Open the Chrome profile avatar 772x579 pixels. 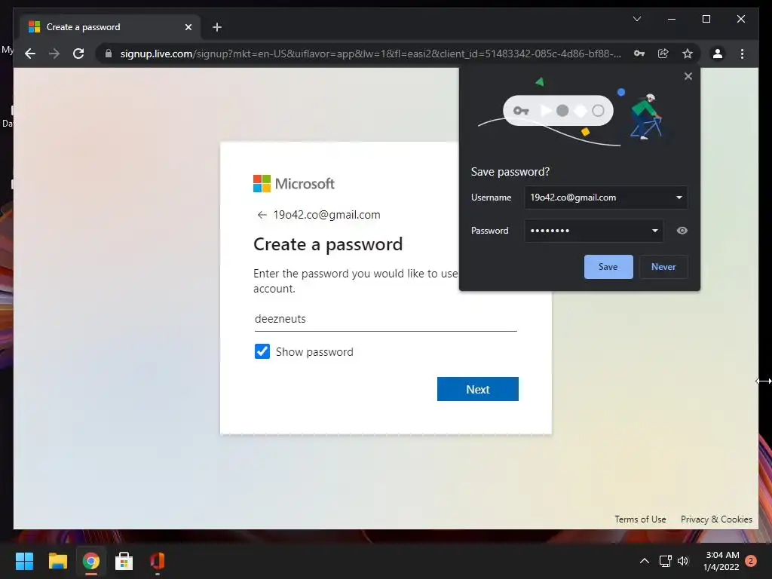718,54
